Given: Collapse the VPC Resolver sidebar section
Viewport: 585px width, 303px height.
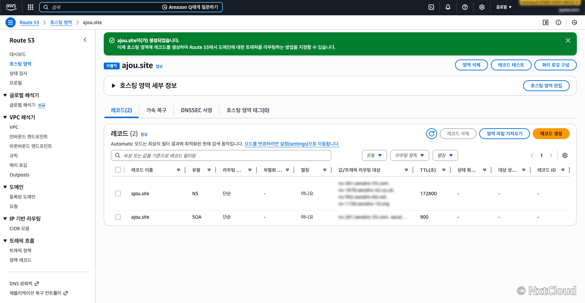Looking at the screenshot, I should (5, 117).
